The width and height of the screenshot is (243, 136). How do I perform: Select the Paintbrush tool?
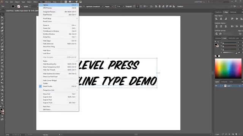click(x=2, y=43)
